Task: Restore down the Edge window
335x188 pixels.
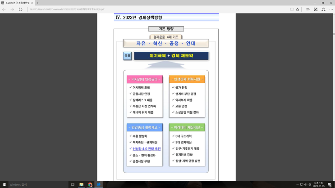Action: 323,3
